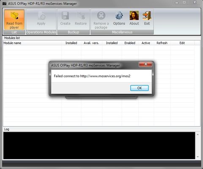Viewport: 203px width, 169px height.
Task: Click the Log scrollbar up arrow
Action: (198, 135)
